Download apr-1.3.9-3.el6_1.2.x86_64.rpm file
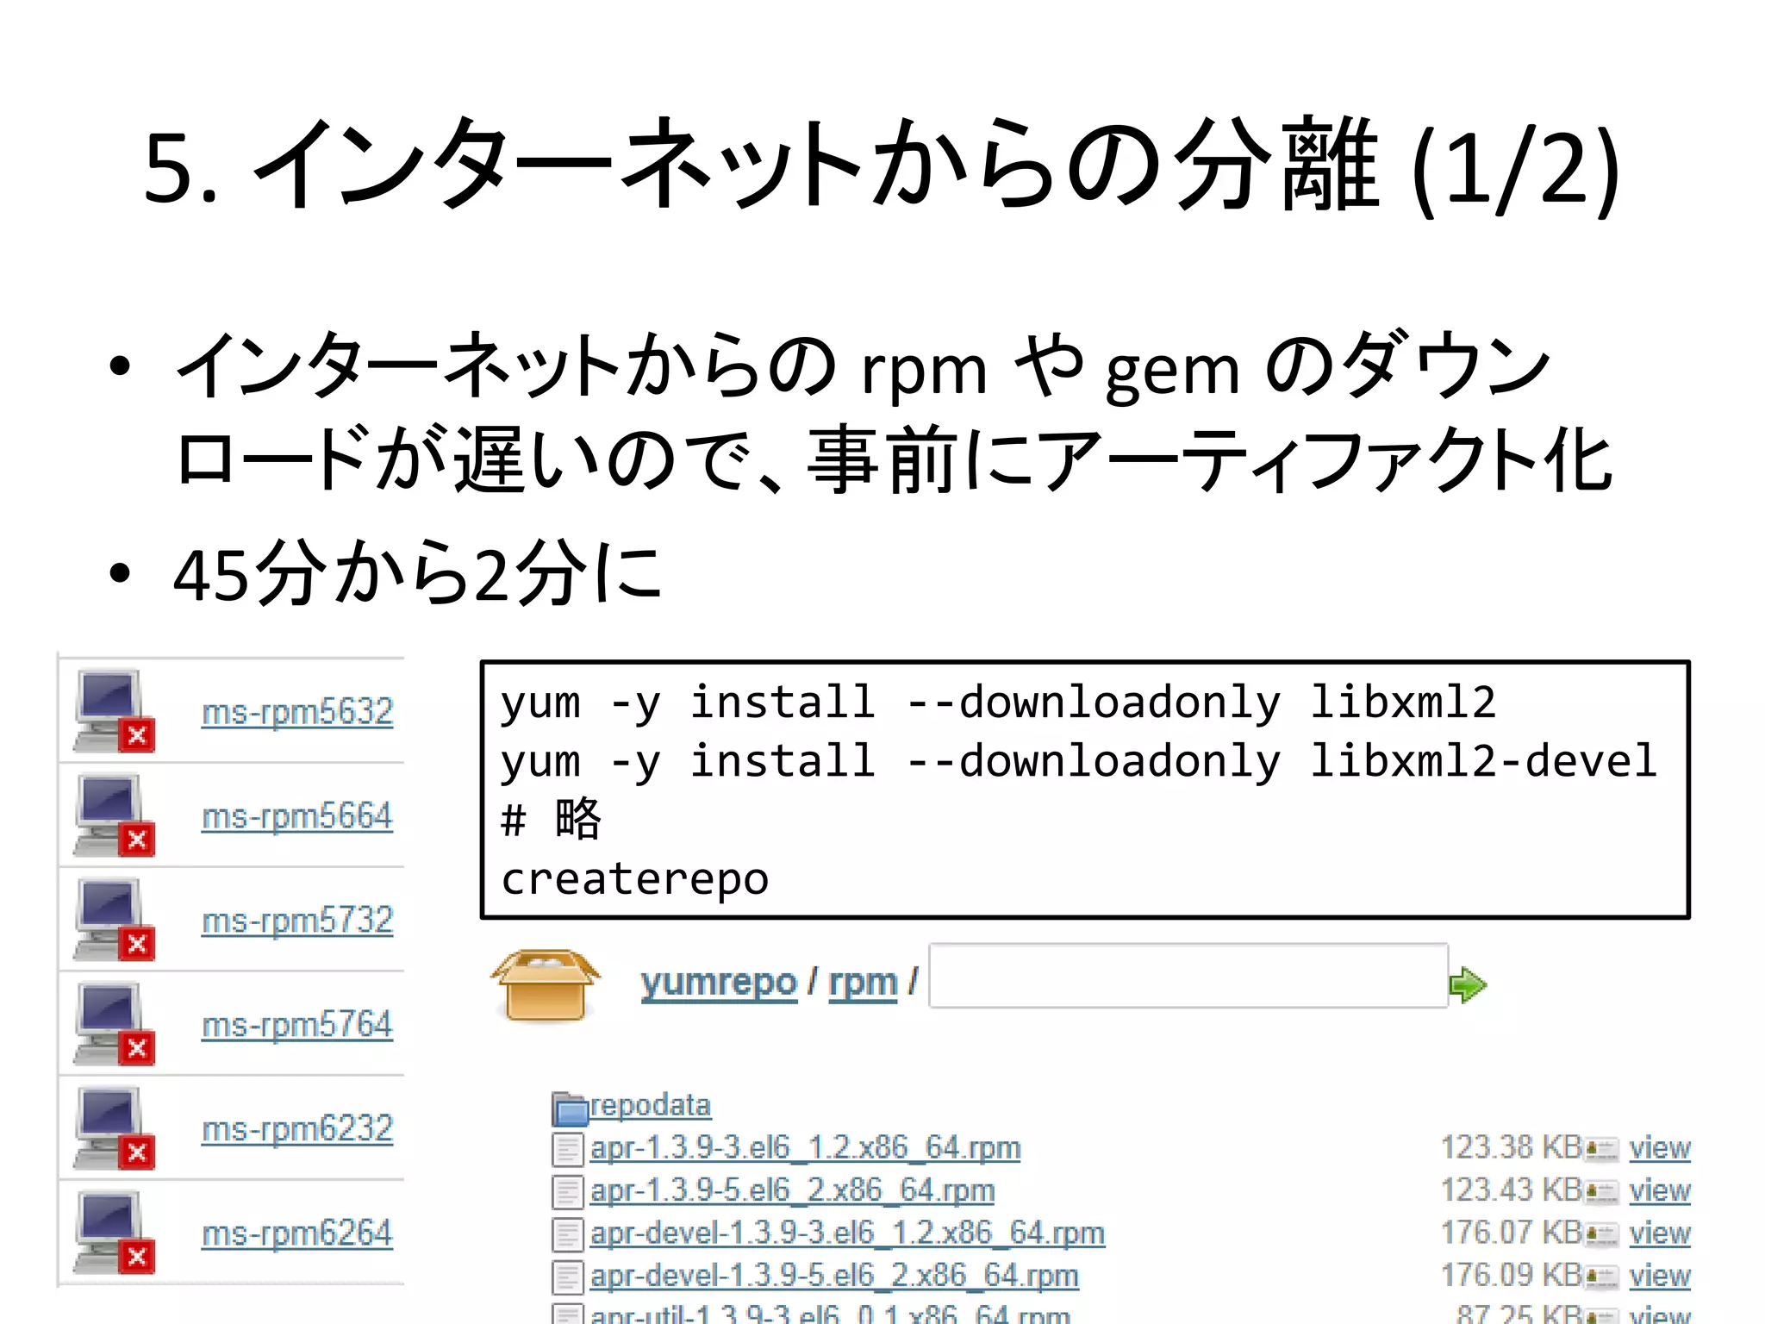1765x1324 pixels. (805, 1148)
